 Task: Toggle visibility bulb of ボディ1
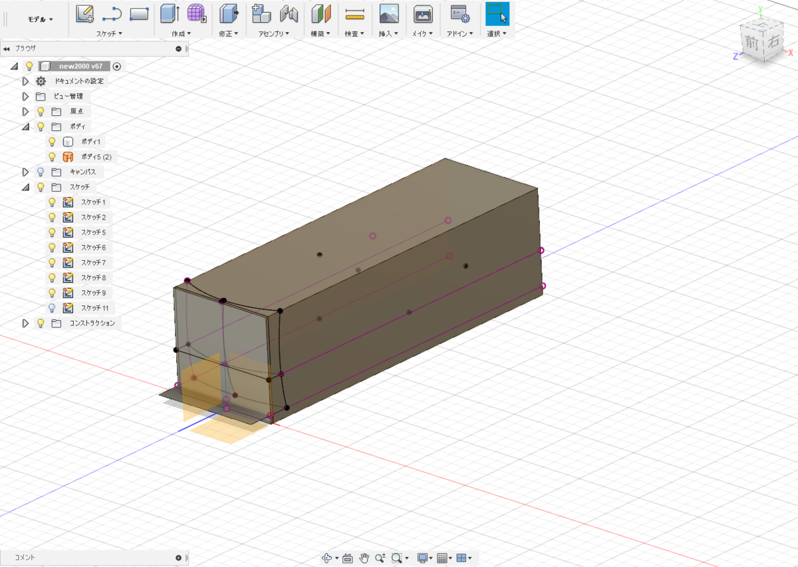coord(52,142)
